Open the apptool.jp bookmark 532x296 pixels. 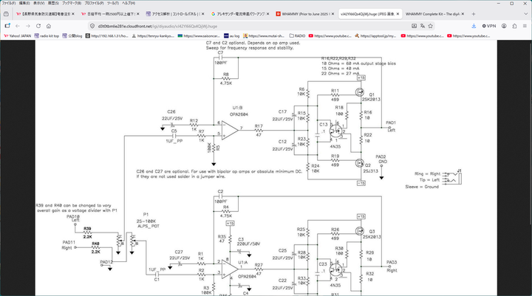(x=375, y=35)
